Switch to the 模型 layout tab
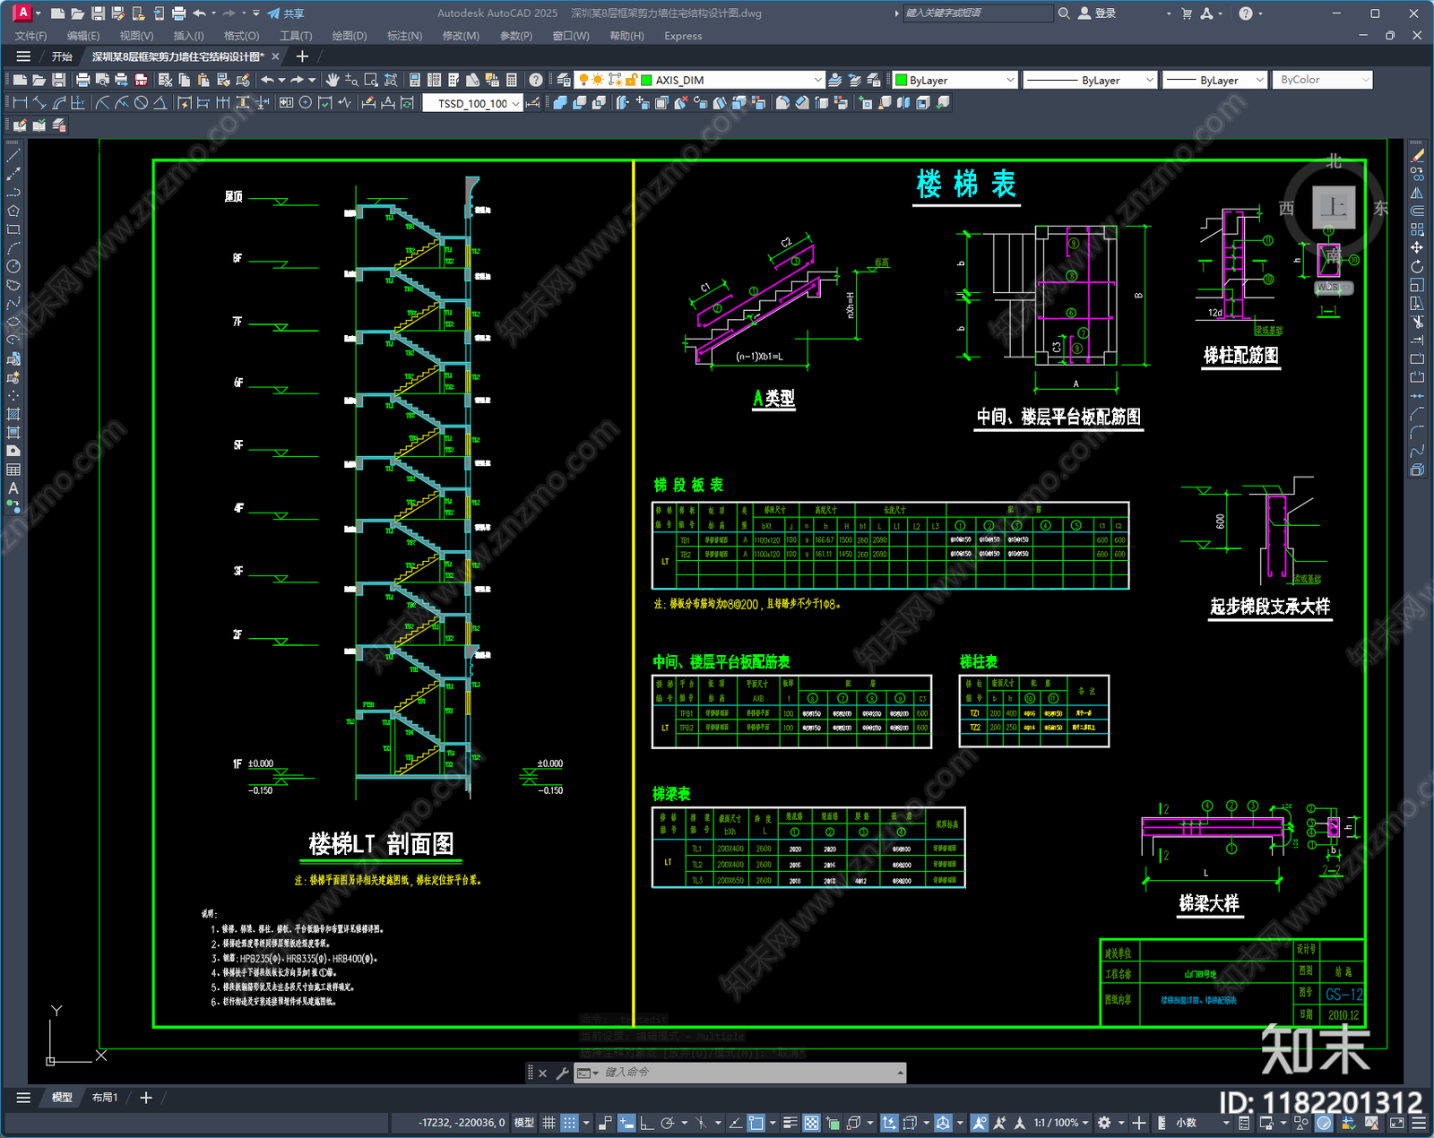Viewport: 1434px width, 1138px height. point(62,1097)
